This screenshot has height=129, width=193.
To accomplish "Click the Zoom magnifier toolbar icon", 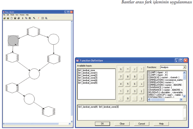I will 46,18.
